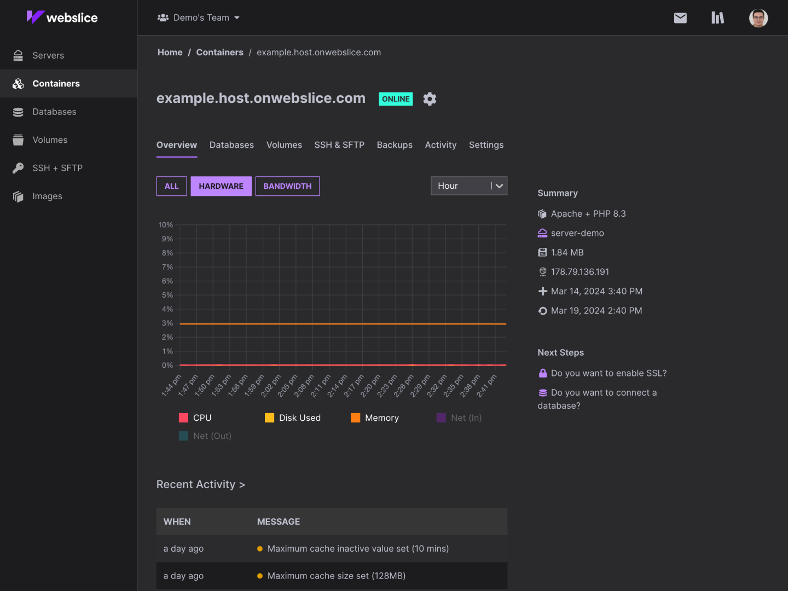Click the ONLINE status badge

395,99
